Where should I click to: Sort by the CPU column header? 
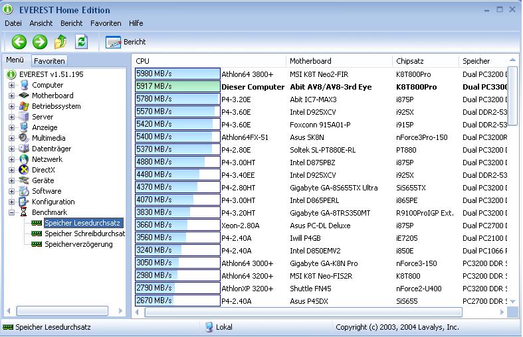click(209, 61)
